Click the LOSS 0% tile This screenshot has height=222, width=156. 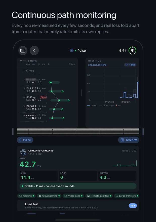[78, 176]
